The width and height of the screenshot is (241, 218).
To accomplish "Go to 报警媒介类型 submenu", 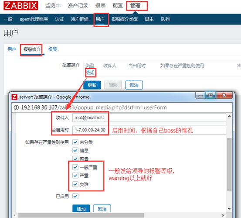I will [x=125, y=19].
